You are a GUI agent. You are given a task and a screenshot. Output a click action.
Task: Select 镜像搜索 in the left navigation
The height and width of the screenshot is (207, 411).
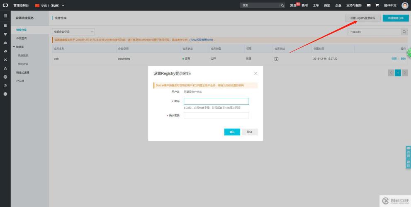[23, 55]
